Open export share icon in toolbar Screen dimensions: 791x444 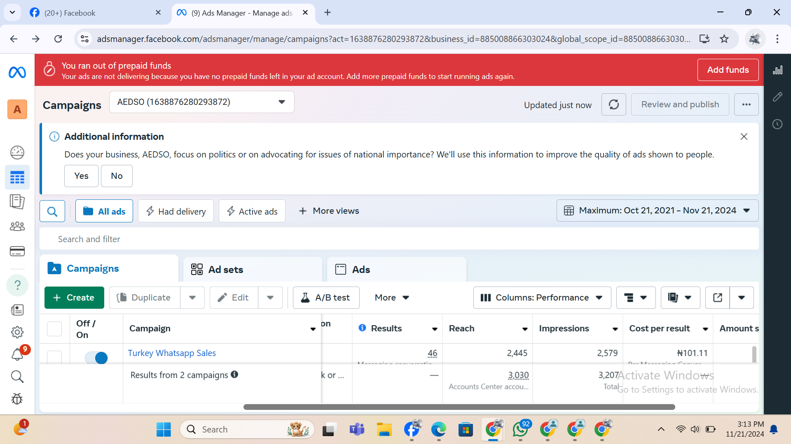pos(718,298)
